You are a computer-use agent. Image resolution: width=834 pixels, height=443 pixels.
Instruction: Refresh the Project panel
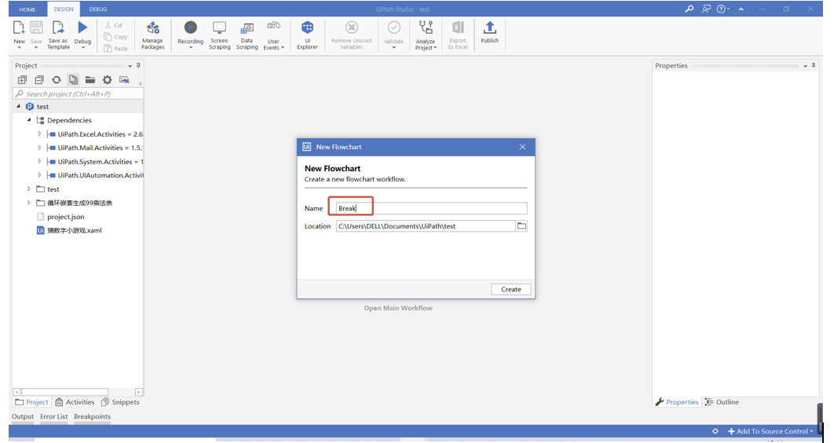(x=56, y=80)
